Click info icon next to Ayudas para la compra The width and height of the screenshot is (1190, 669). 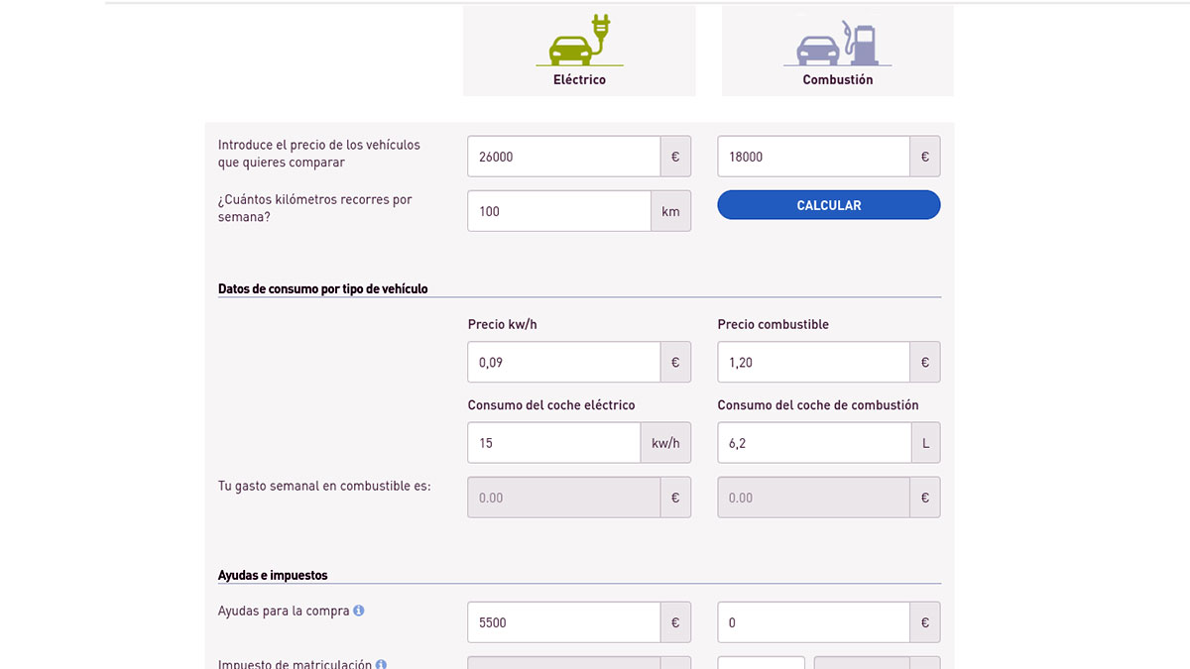[x=359, y=611]
